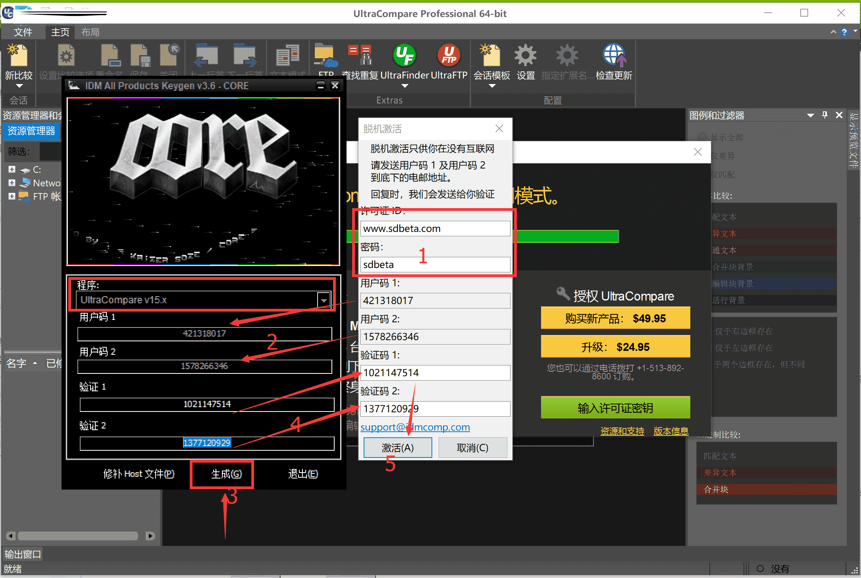
Task: Close the Legend and Filter (图例和过滤器) panel
Action: [x=839, y=115]
